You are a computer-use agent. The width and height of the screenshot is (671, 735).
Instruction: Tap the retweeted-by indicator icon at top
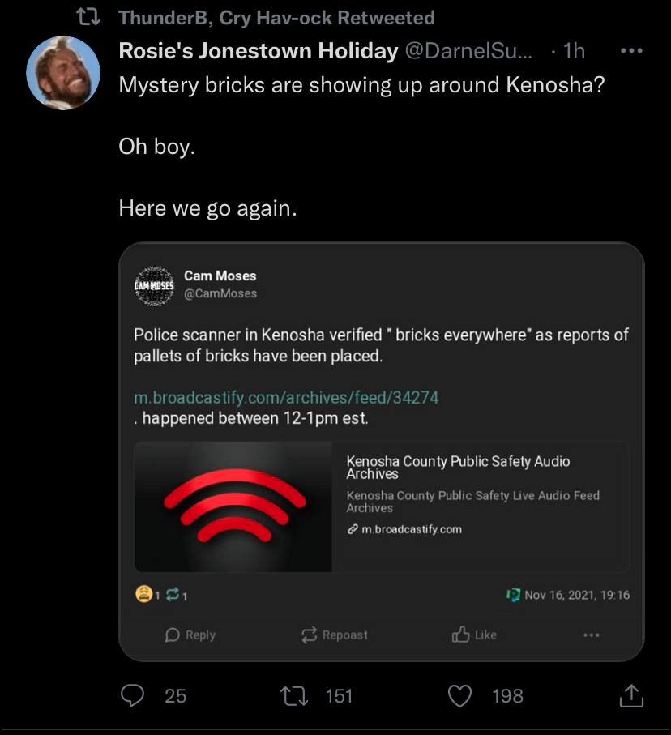96,17
